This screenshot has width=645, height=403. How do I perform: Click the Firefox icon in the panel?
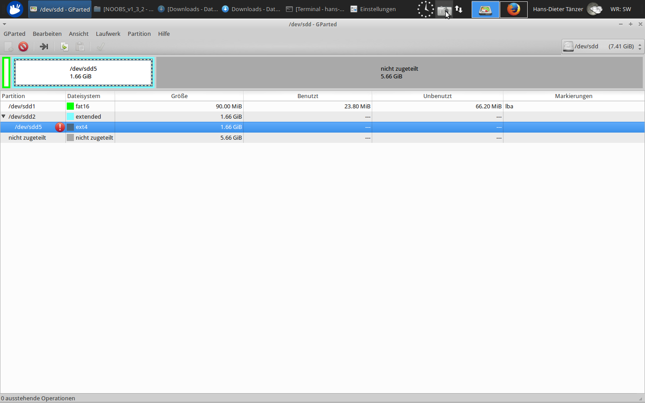[x=514, y=9]
